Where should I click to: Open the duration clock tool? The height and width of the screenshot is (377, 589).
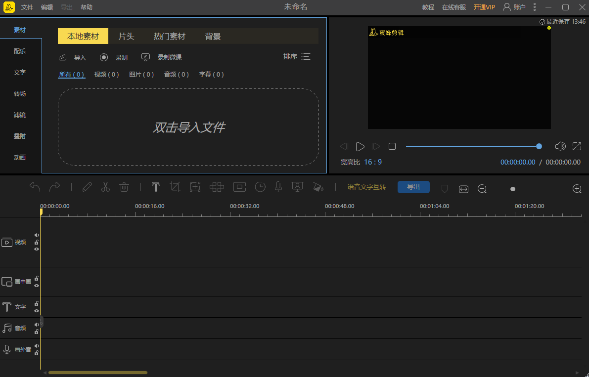tap(260, 187)
